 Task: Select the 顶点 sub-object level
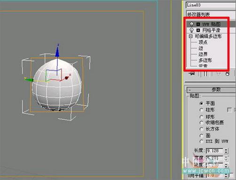tap(203, 42)
